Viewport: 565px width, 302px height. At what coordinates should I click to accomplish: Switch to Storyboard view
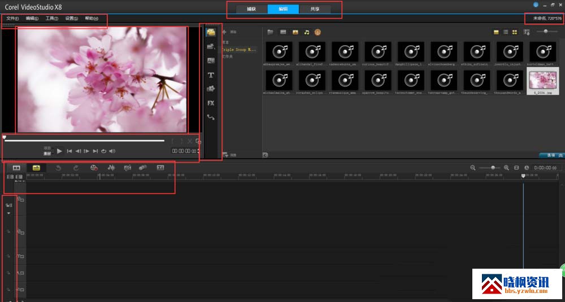point(16,168)
